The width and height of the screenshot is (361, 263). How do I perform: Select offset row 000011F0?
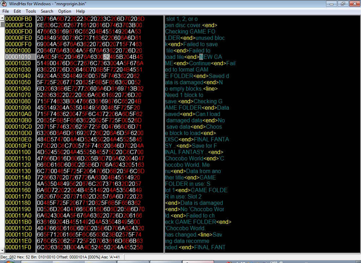18,247
